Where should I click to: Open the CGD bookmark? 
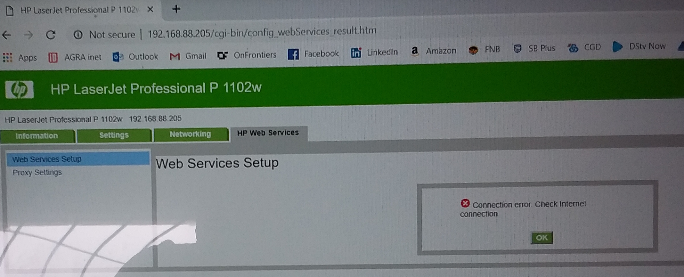pos(584,48)
